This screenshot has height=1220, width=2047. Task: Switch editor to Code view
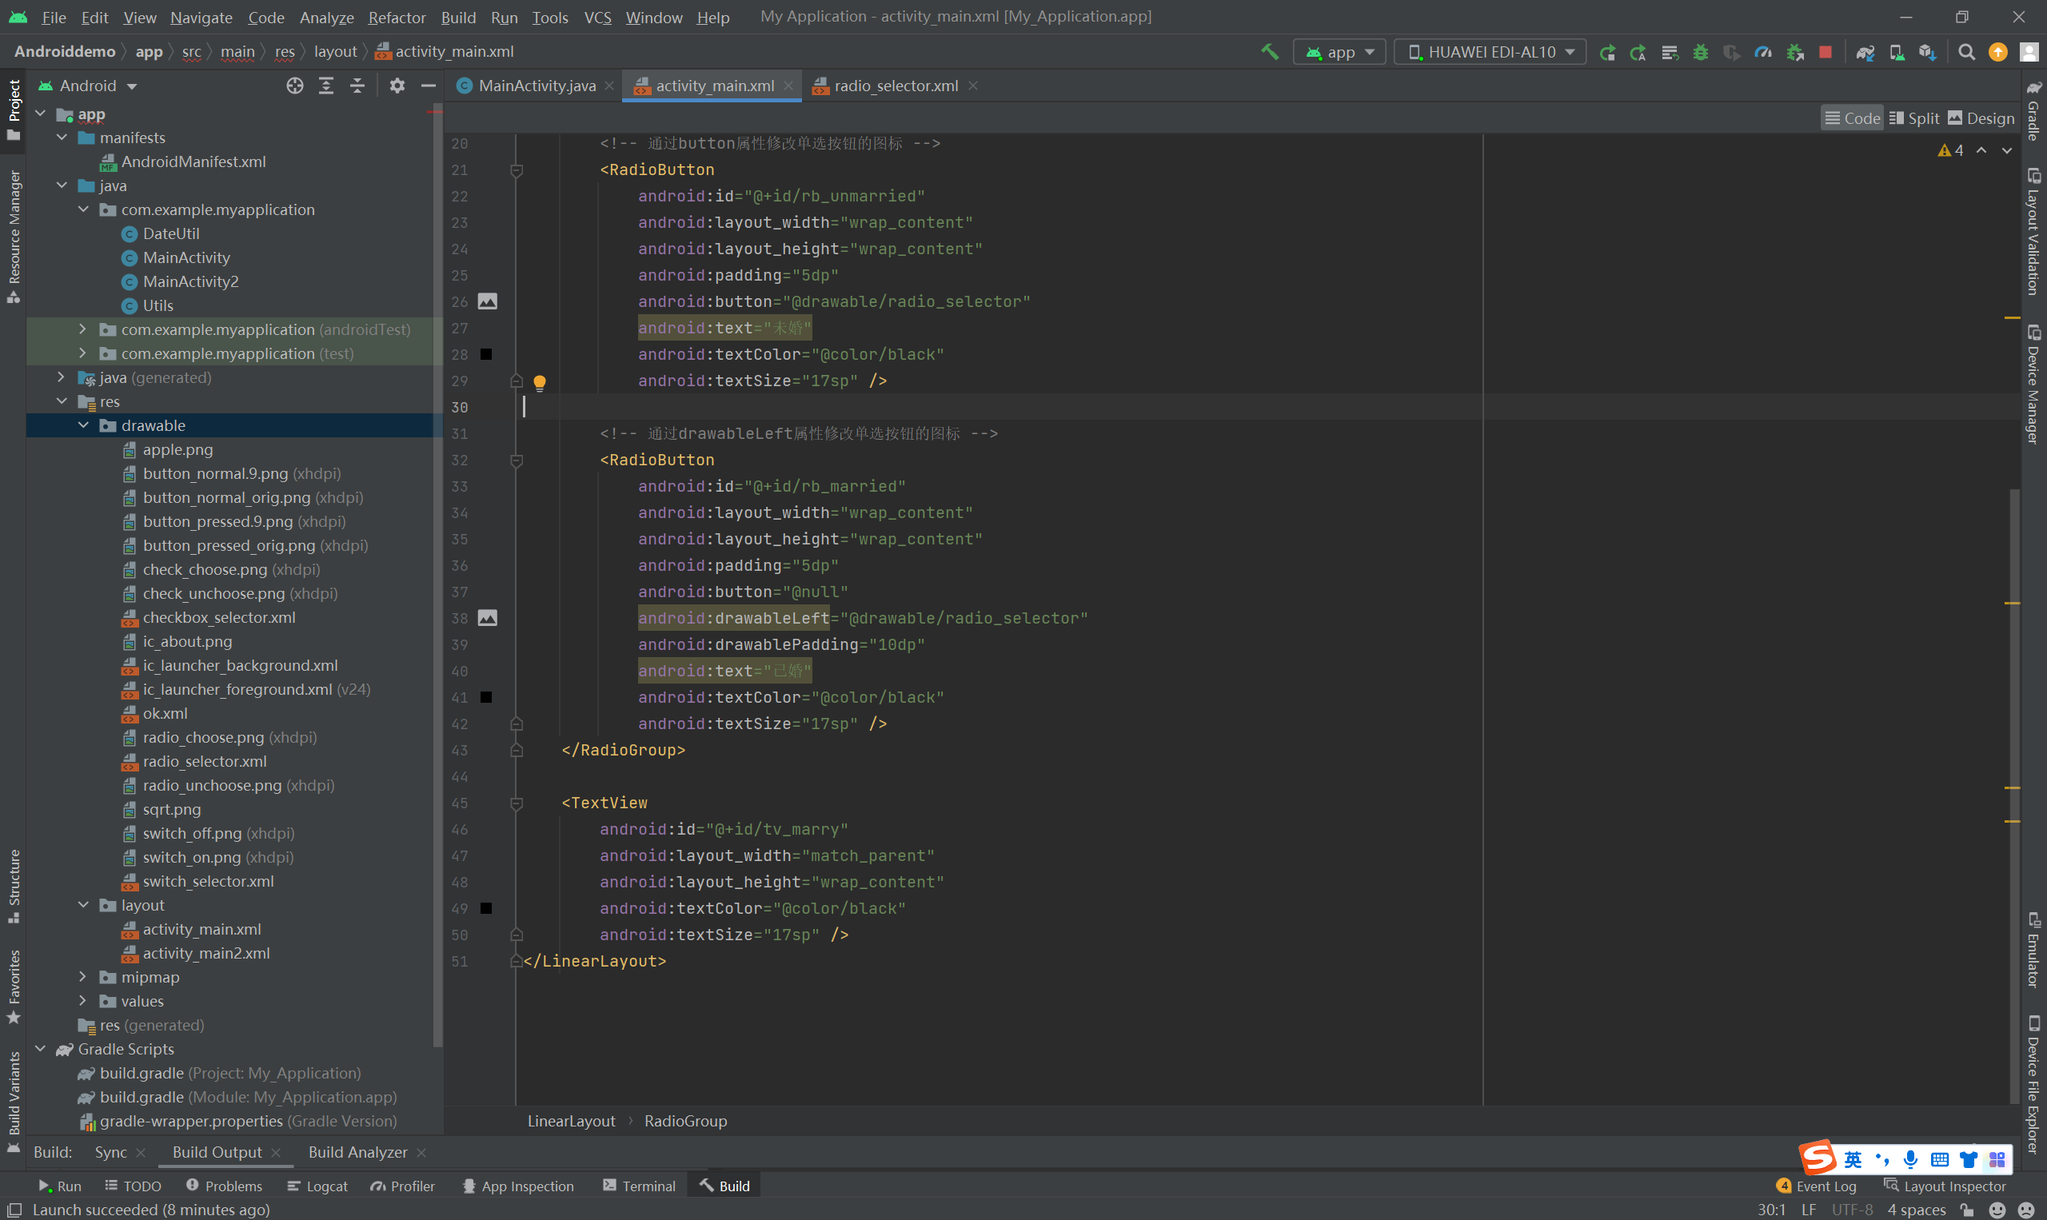(x=1852, y=118)
